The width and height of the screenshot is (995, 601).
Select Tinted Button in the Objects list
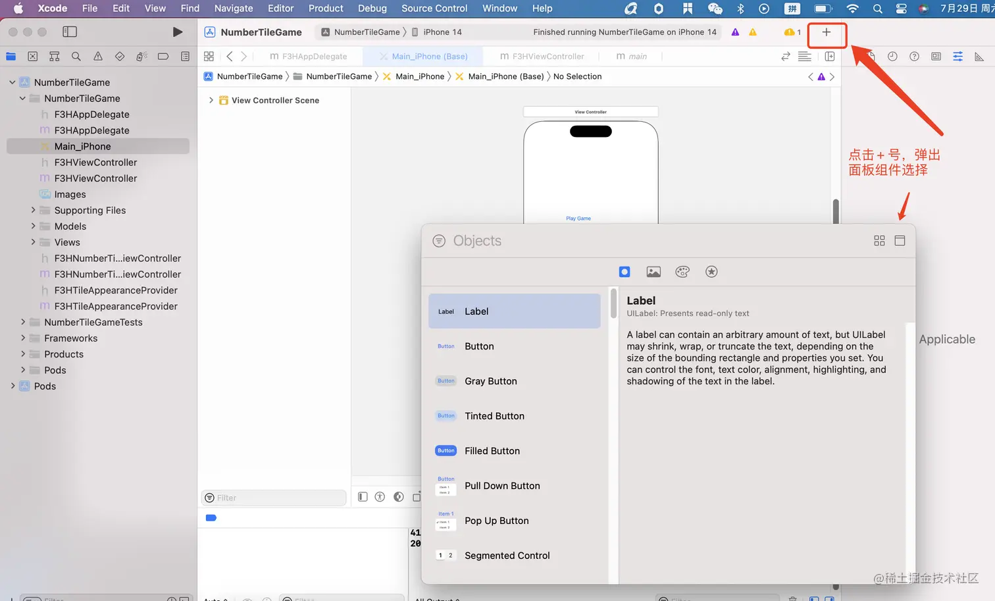(x=515, y=416)
